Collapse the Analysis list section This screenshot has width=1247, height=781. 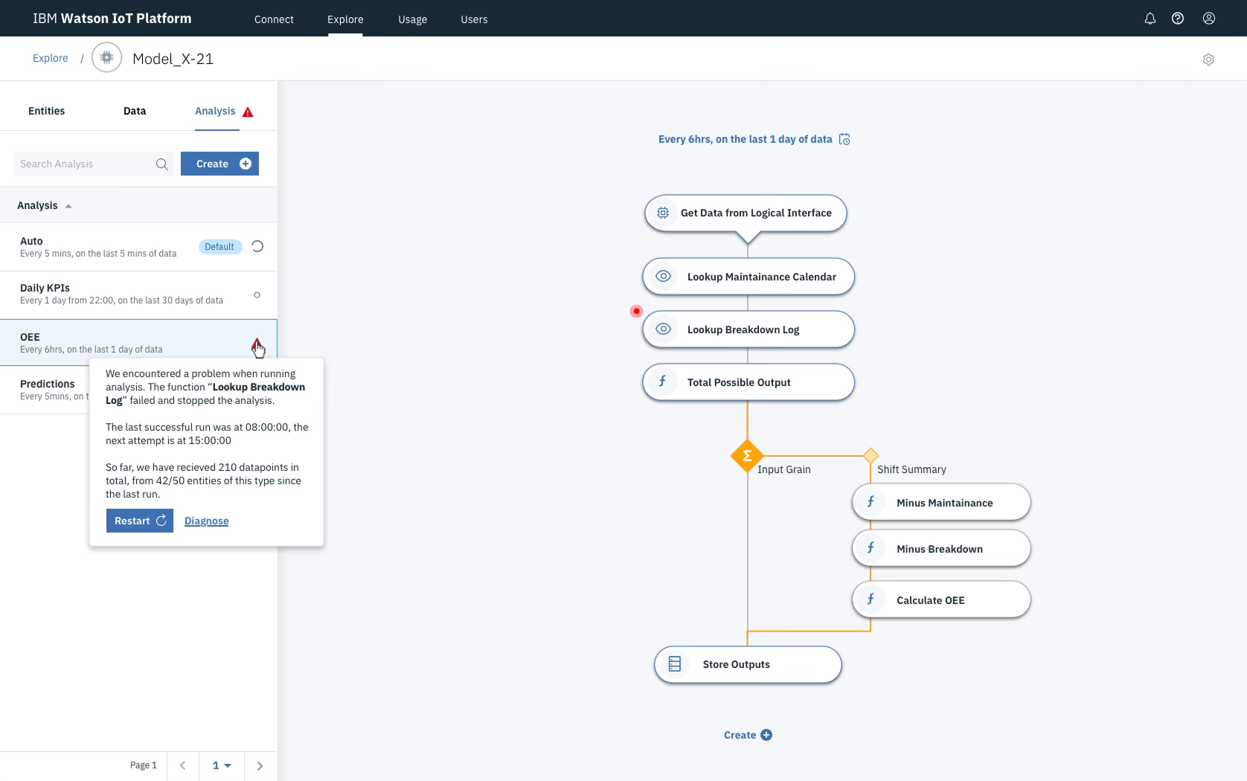tap(68, 205)
